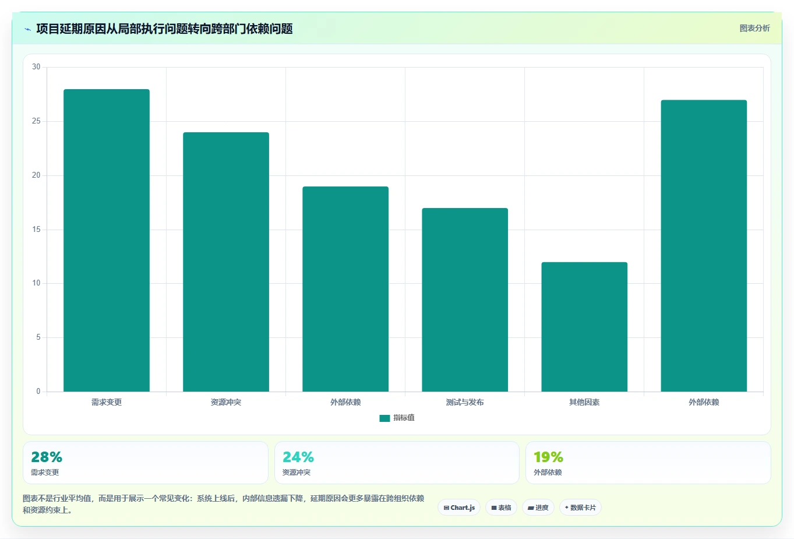
Task: Click the 资源冲突 x-axis label
Action: (226, 402)
